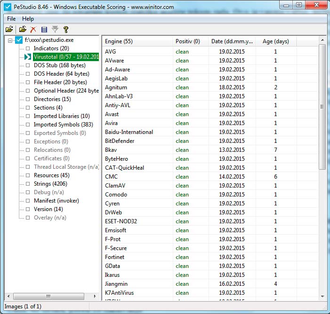The image size is (330, 314).
Task: Click the clean result for BitDefender
Action: point(182,141)
